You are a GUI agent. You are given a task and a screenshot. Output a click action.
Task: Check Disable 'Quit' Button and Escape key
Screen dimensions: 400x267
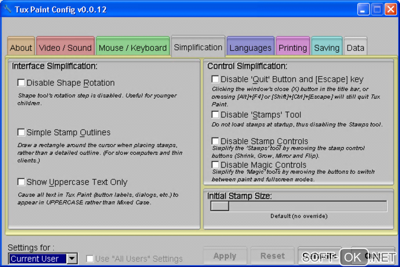point(215,79)
